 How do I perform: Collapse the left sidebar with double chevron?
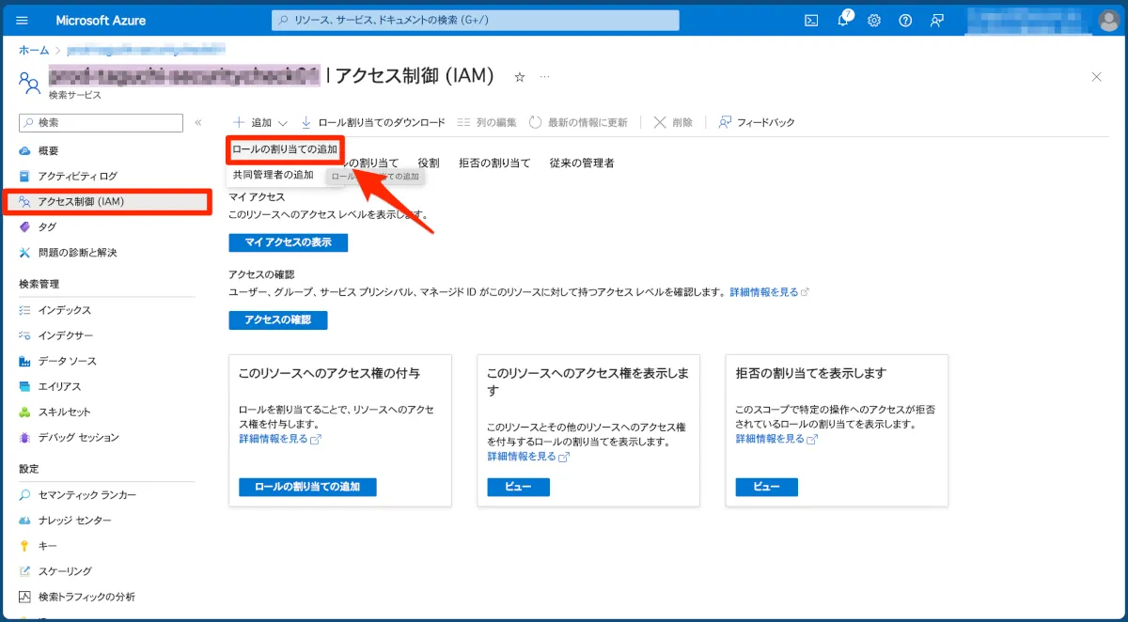tap(198, 123)
